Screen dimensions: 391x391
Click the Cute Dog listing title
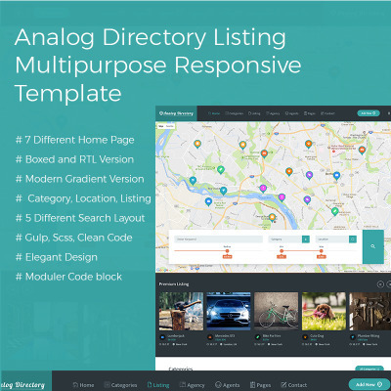pos(317,335)
